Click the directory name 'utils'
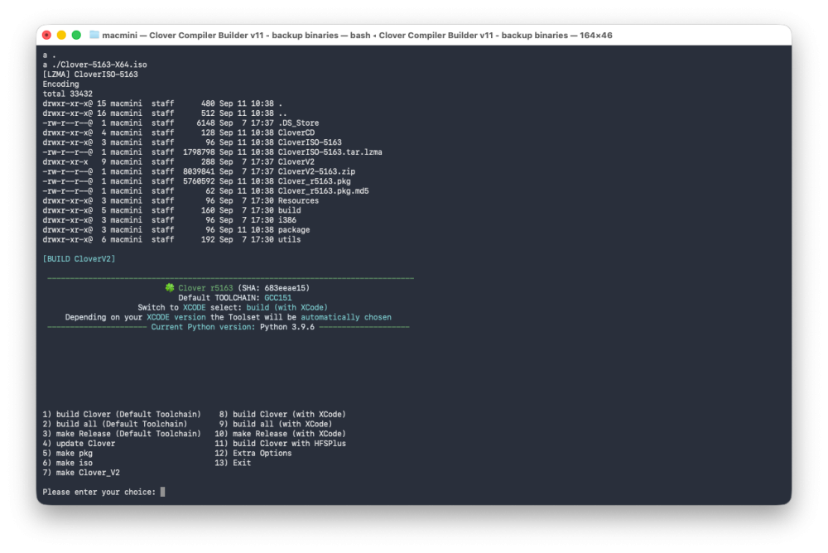Image resolution: width=828 pixels, height=553 pixels. [289, 239]
